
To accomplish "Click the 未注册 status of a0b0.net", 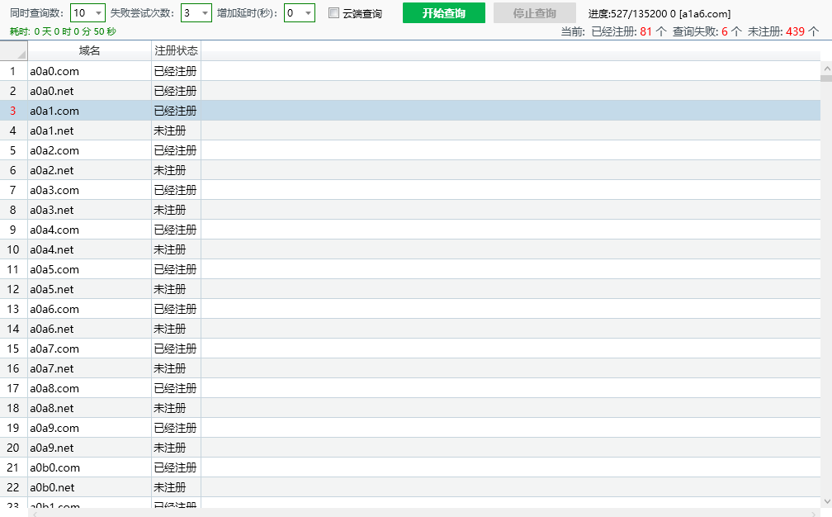I will 176,487.
